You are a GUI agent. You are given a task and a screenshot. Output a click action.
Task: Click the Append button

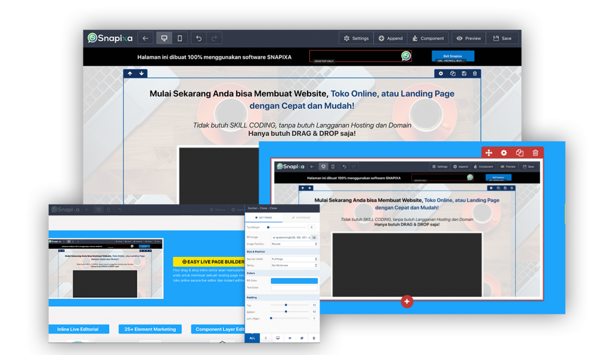(390, 38)
